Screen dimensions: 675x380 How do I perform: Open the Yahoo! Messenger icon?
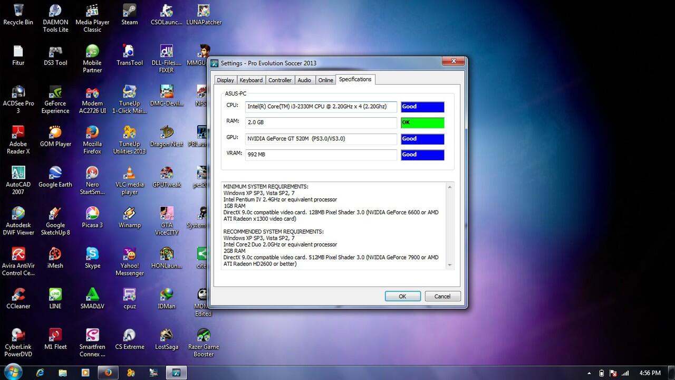[x=129, y=262]
